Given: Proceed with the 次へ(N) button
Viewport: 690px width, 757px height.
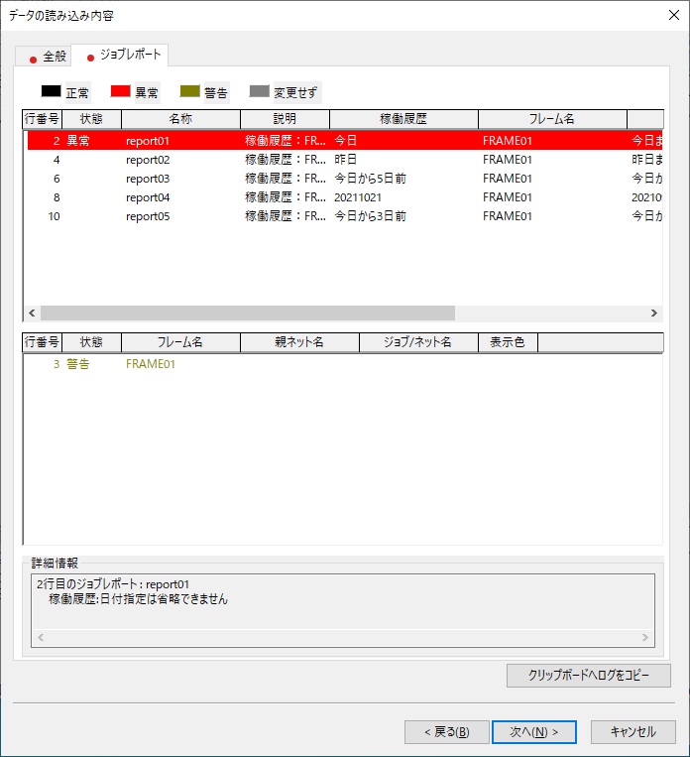Looking at the screenshot, I should click(534, 732).
